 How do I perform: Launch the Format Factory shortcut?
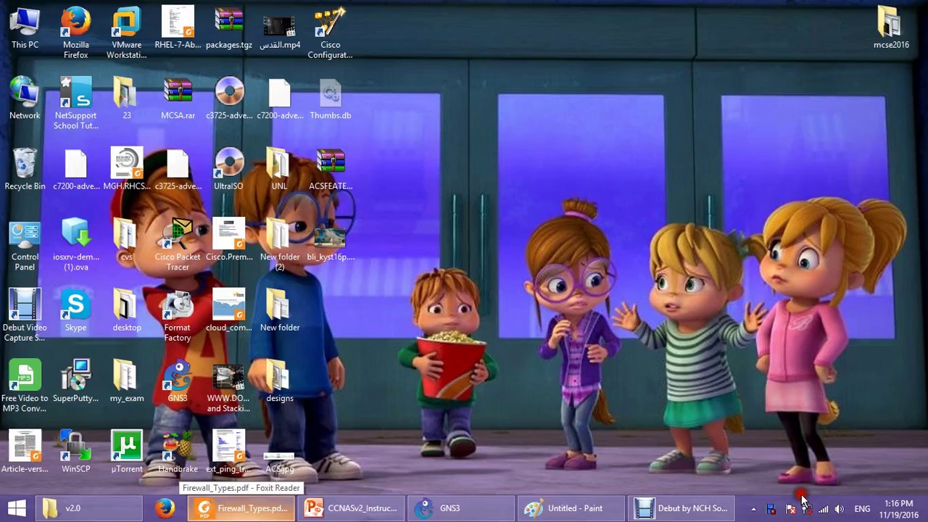(178, 316)
